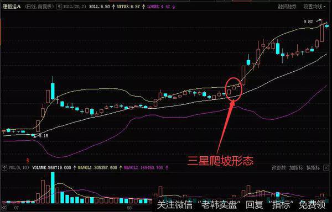Click the red $ marker on the chart

(x=28, y=160)
